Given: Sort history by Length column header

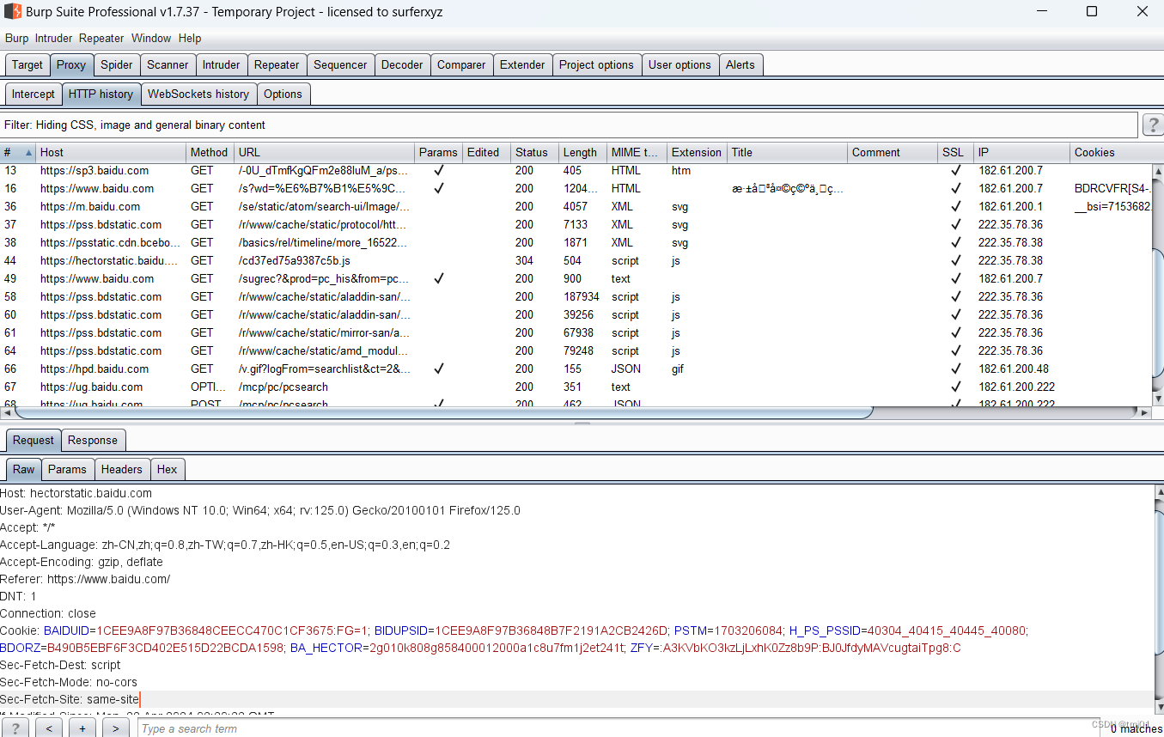Looking at the screenshot, I should [582, 152].
